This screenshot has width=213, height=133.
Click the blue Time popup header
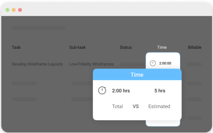pyautogui.click(x=137, y=75)
